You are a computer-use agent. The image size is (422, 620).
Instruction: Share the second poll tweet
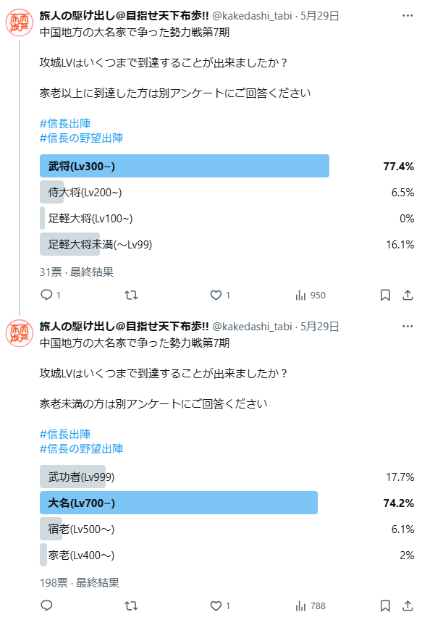point(408,606)
